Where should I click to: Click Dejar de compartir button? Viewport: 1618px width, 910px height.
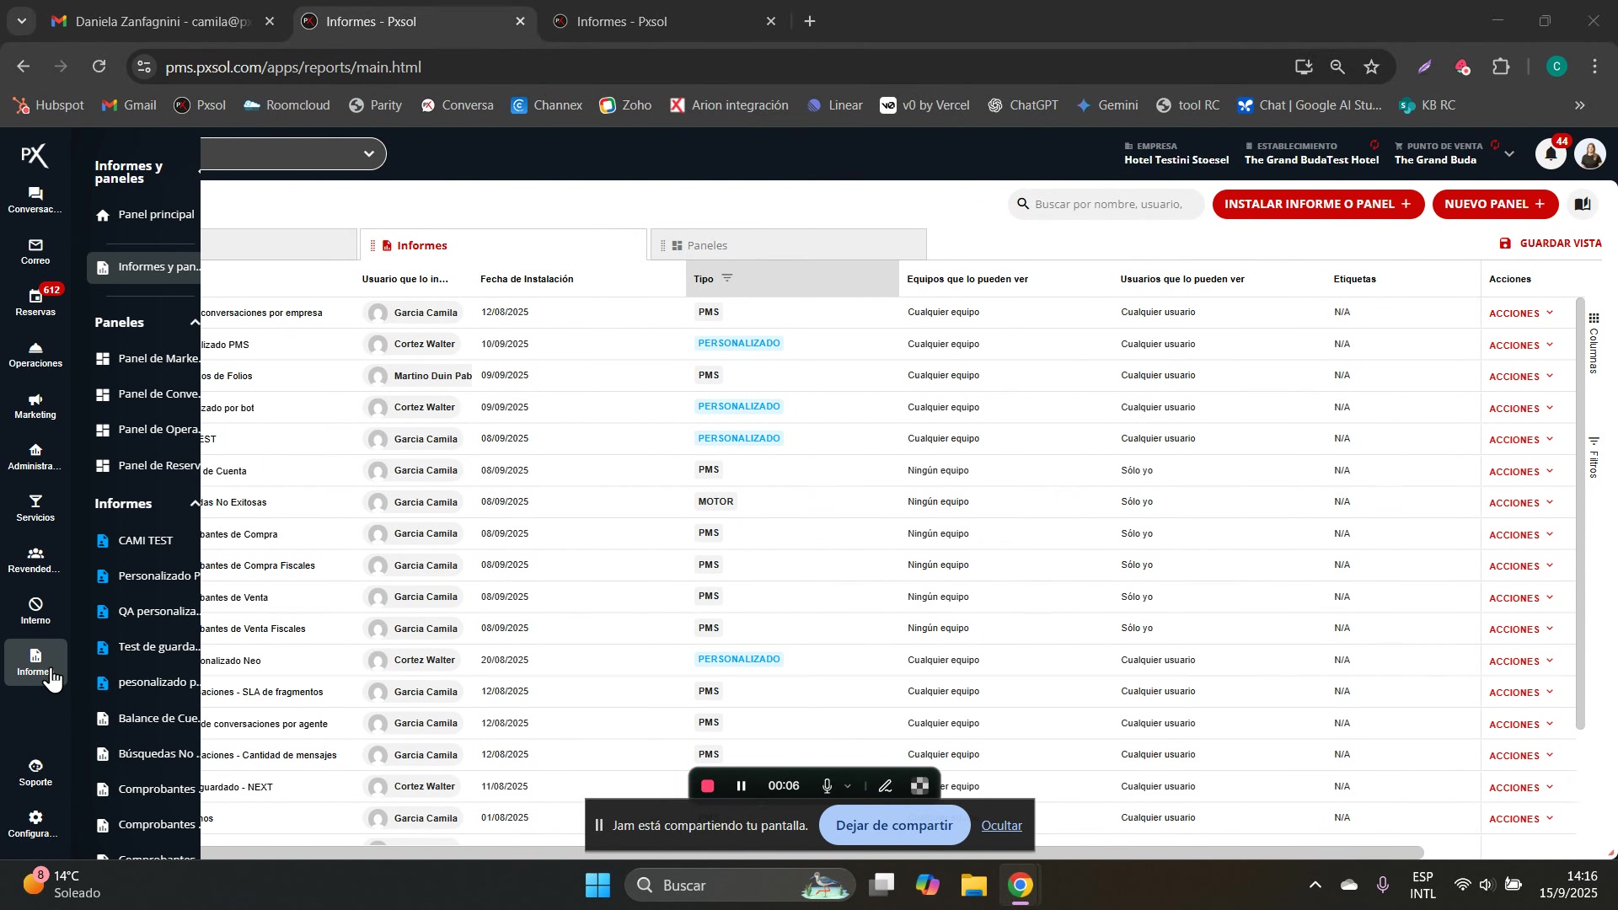(x=894, y=826)
